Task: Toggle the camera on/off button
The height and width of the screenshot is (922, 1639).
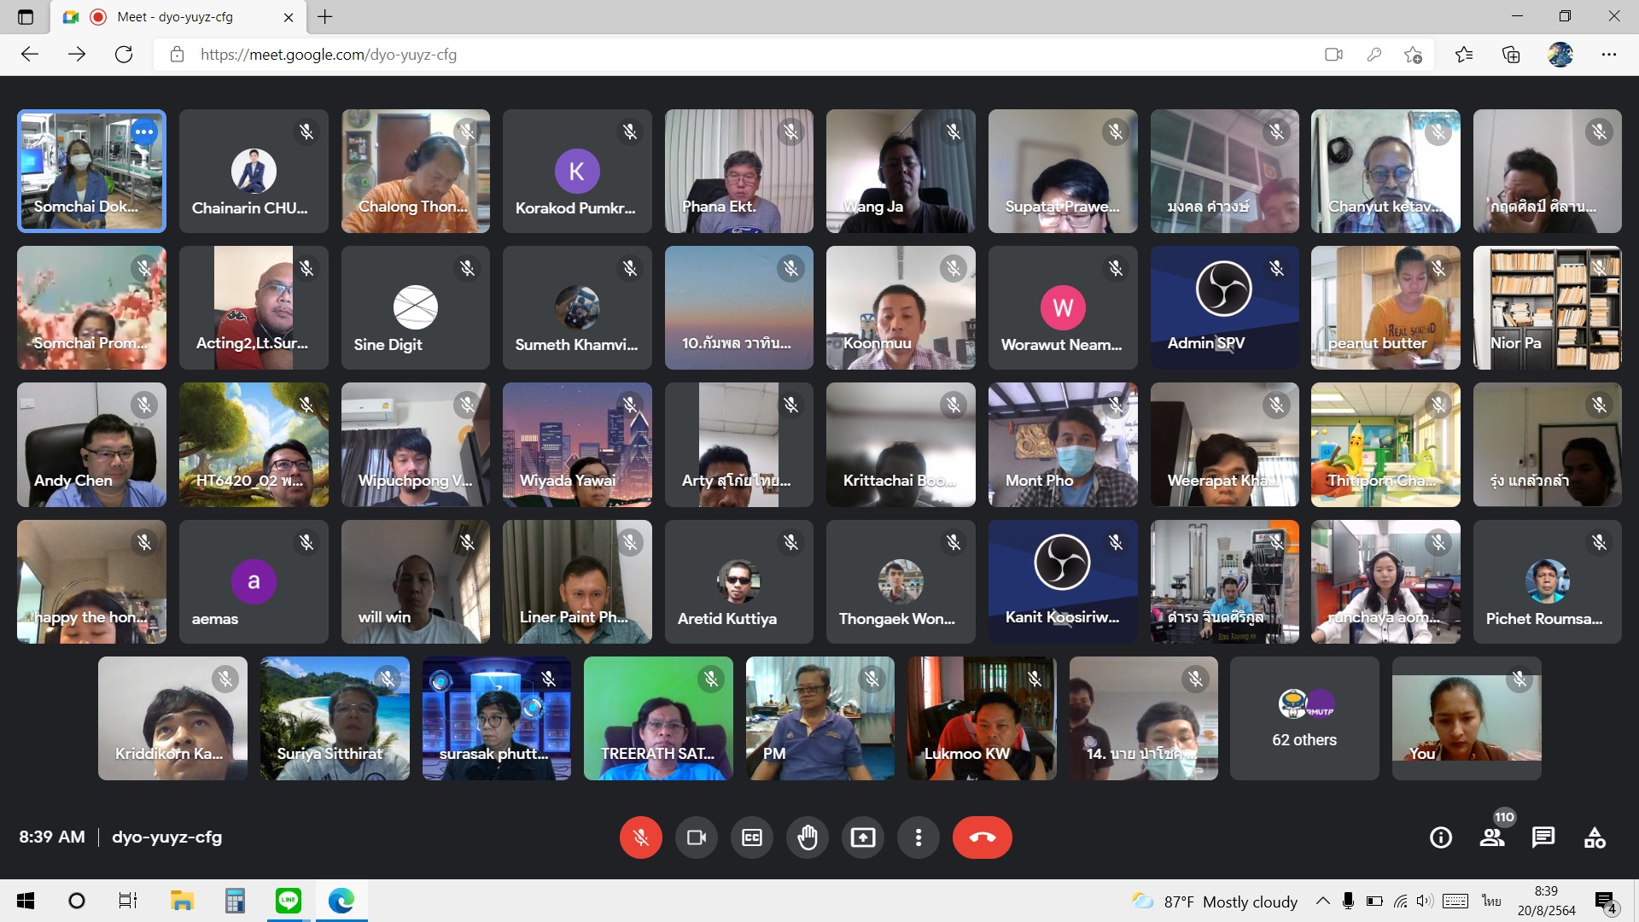Action: (x=696, y=837)
